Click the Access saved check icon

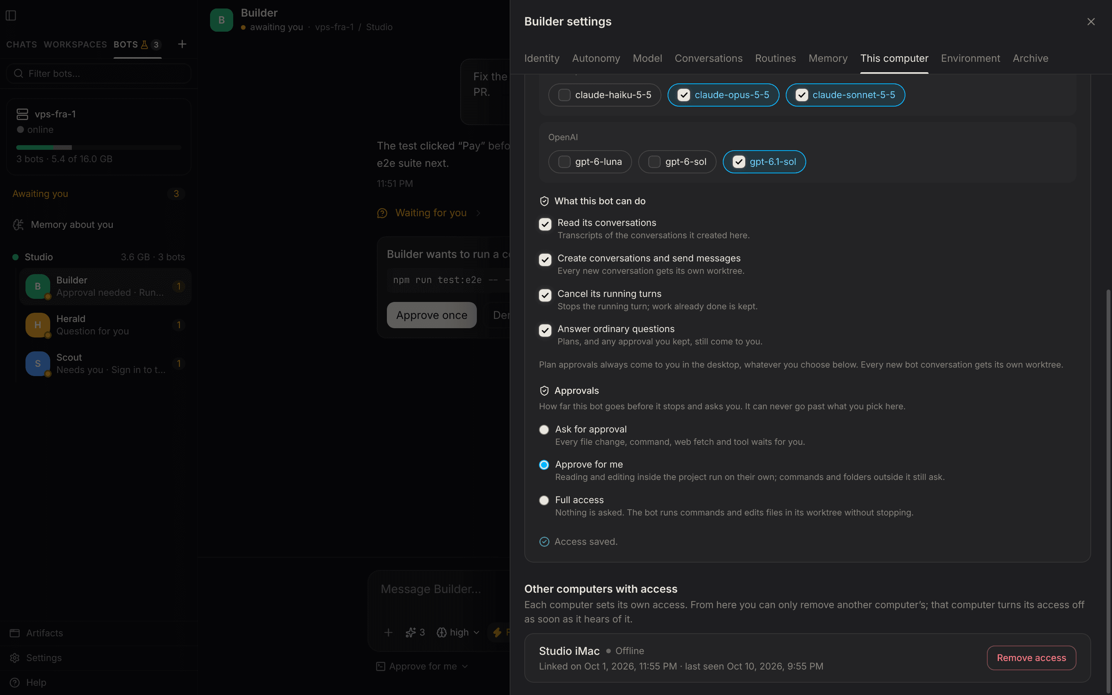[544, 542]
